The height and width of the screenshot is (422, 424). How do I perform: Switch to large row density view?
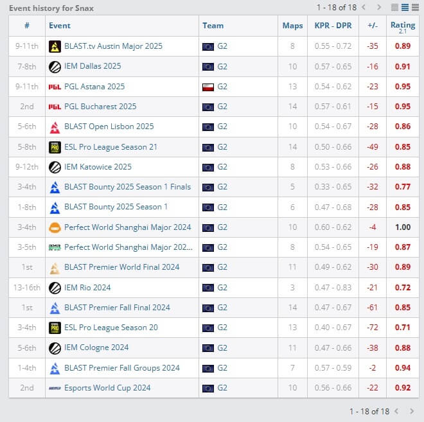click(415, 7)
